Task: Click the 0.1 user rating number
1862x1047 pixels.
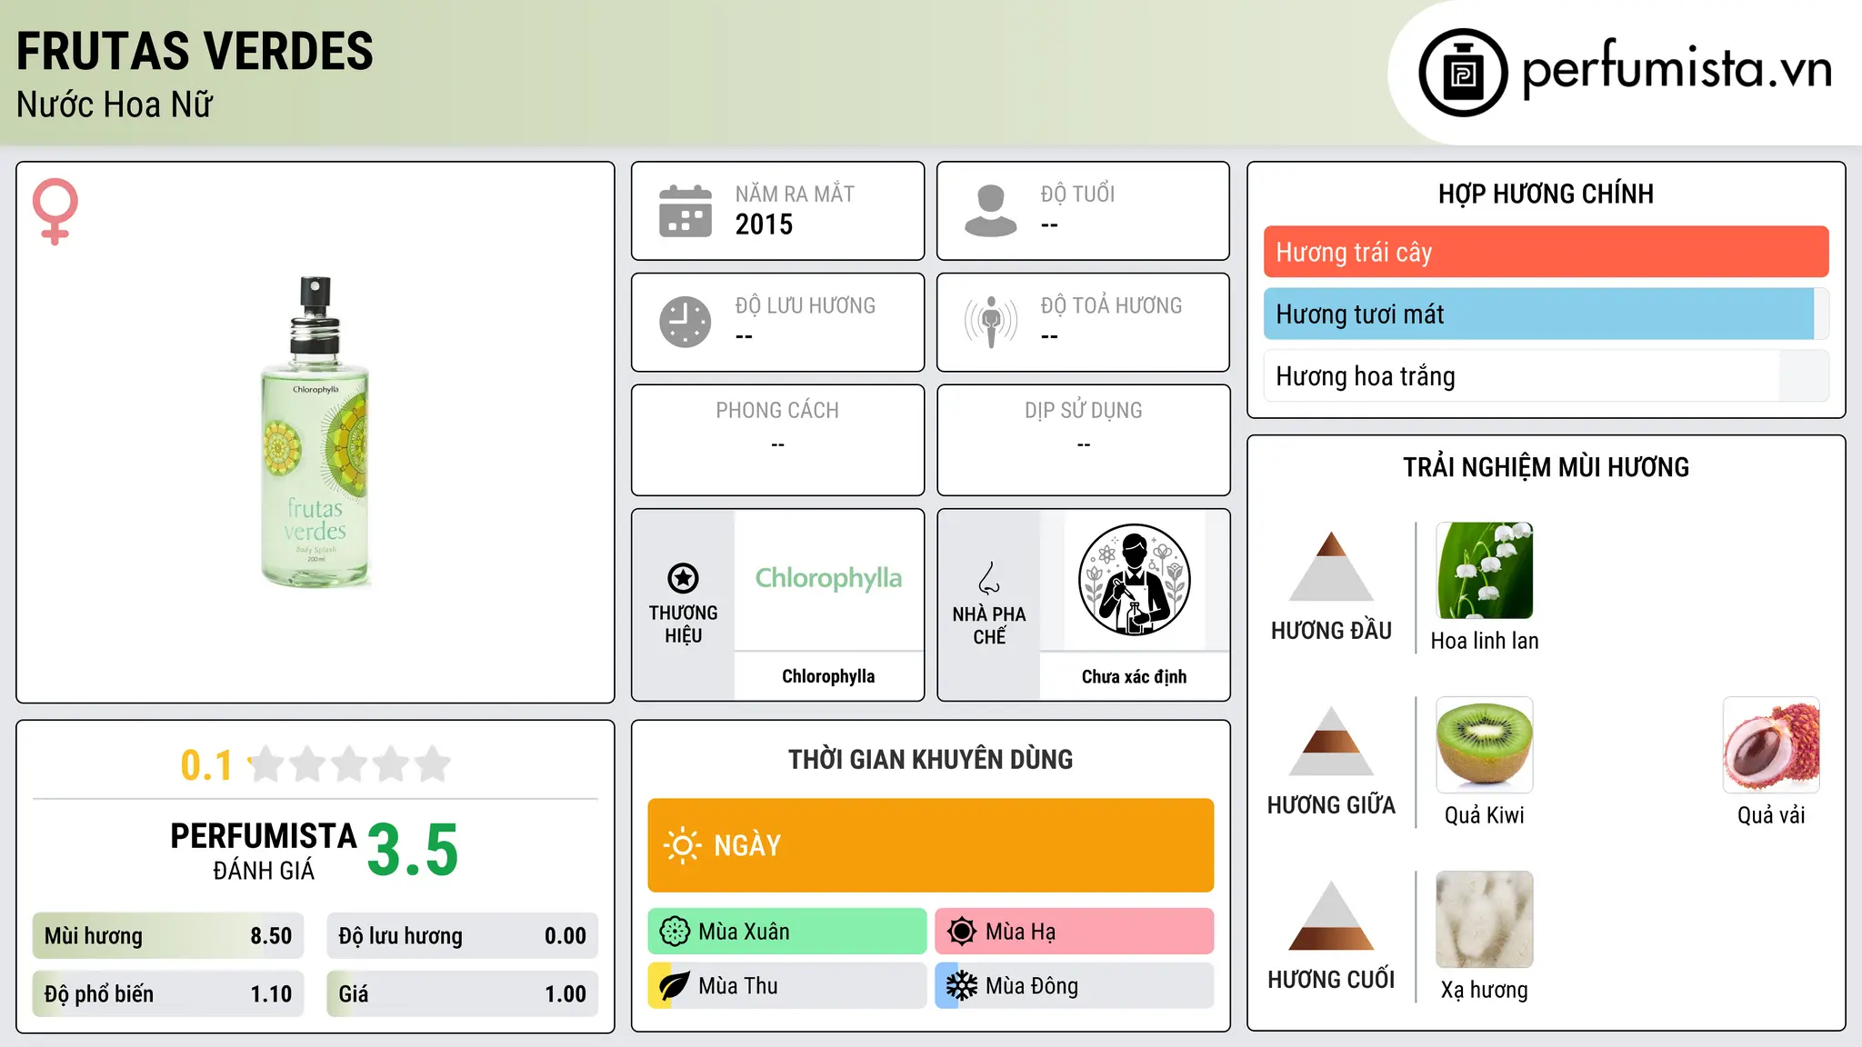Action: pyautogui.click(x=206, y=765)
